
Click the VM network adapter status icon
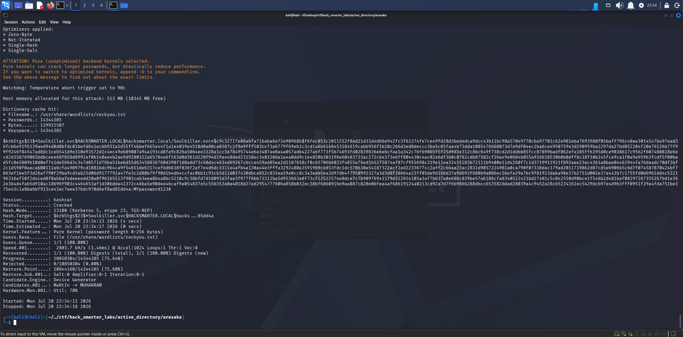click(x=624, y=334)
